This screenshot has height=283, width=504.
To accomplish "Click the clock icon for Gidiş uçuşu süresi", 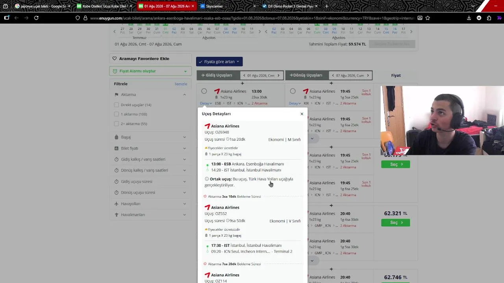I will coord(117,182).
